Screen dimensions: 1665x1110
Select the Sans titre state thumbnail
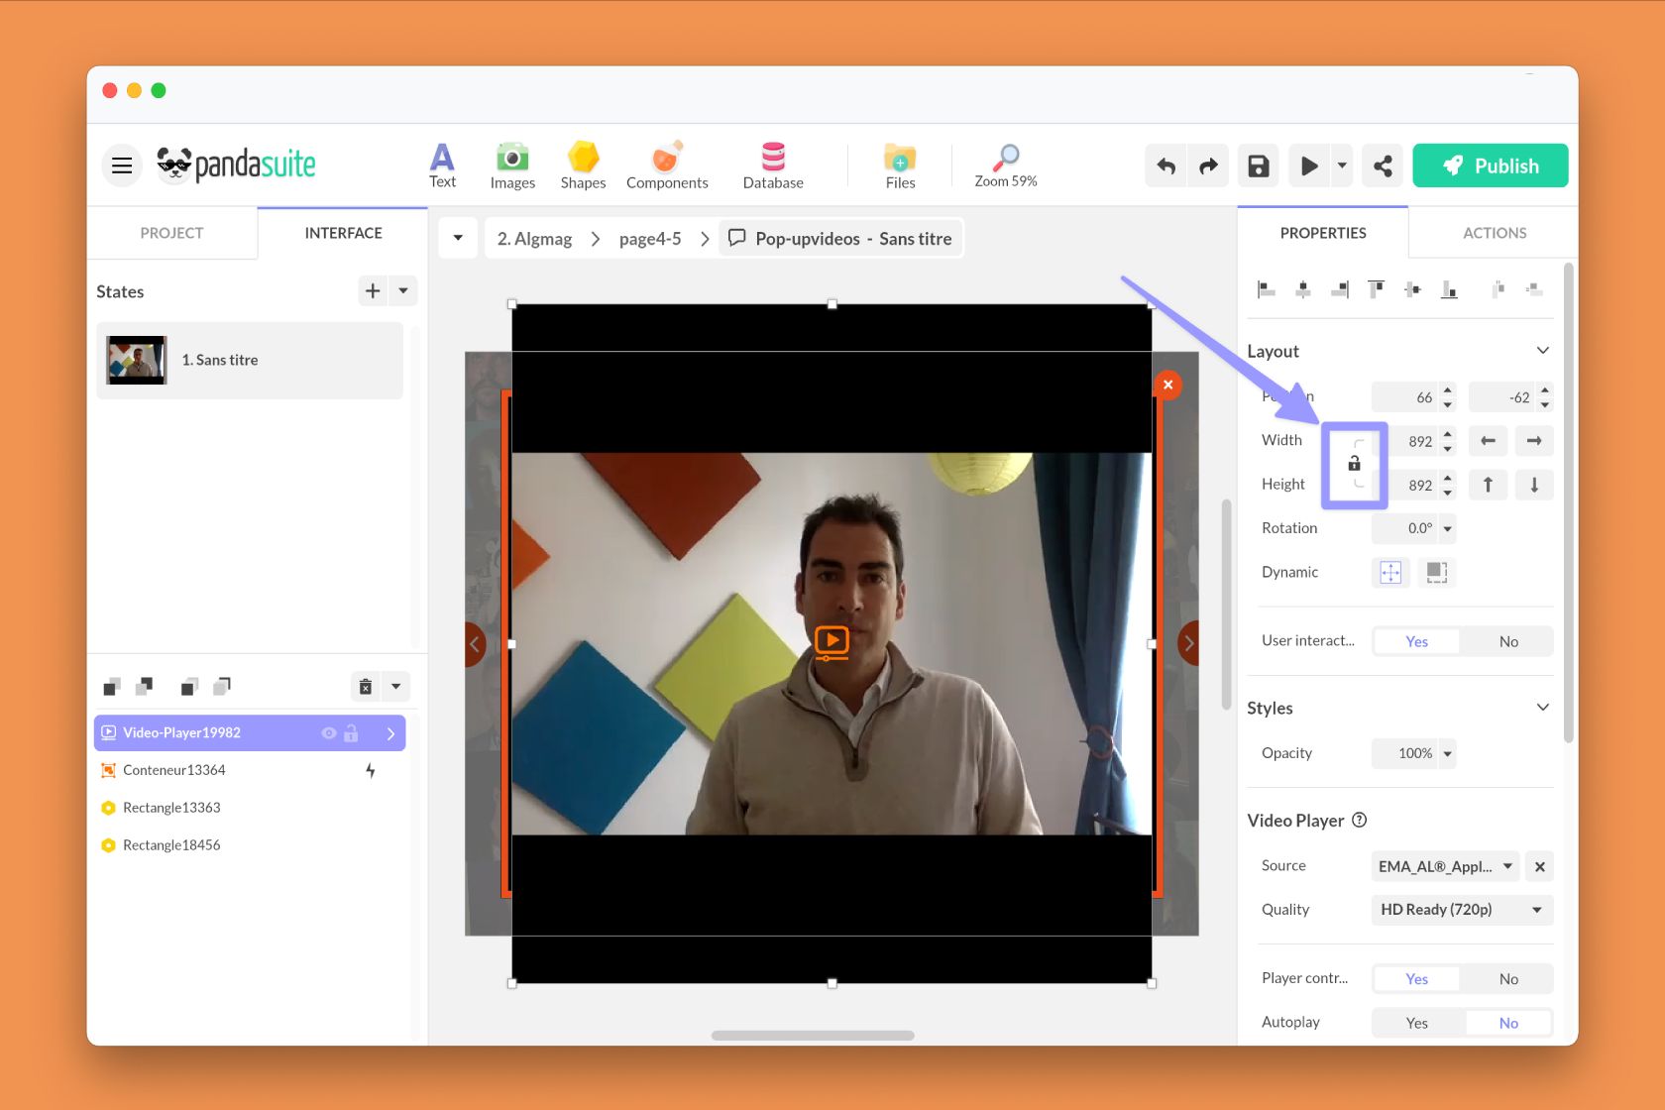tap(136, 360)
